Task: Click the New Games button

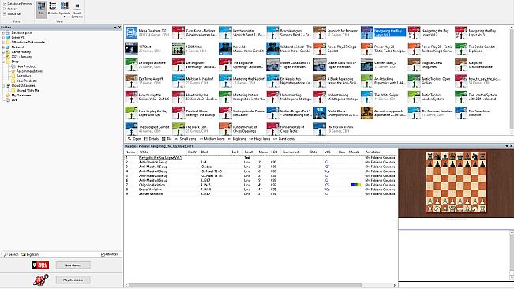Action: point(73,265)
